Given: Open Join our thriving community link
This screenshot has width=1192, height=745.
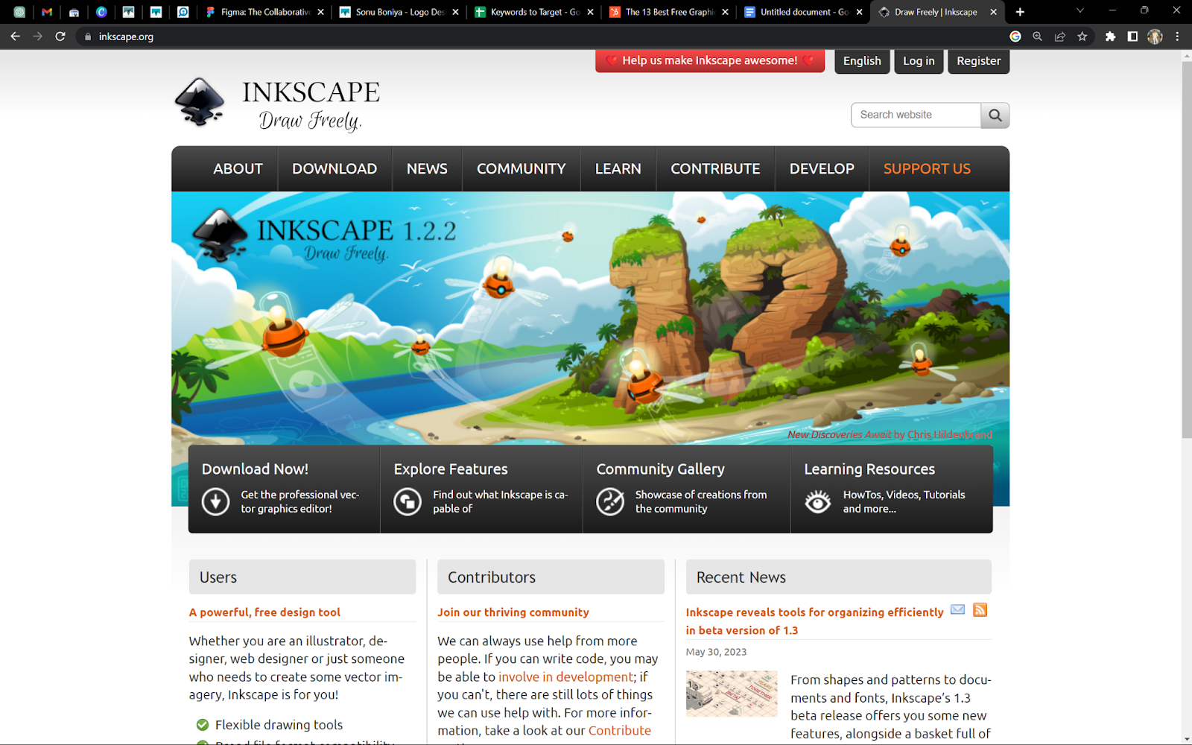Looking at the screenshot, I should [513, 612].
